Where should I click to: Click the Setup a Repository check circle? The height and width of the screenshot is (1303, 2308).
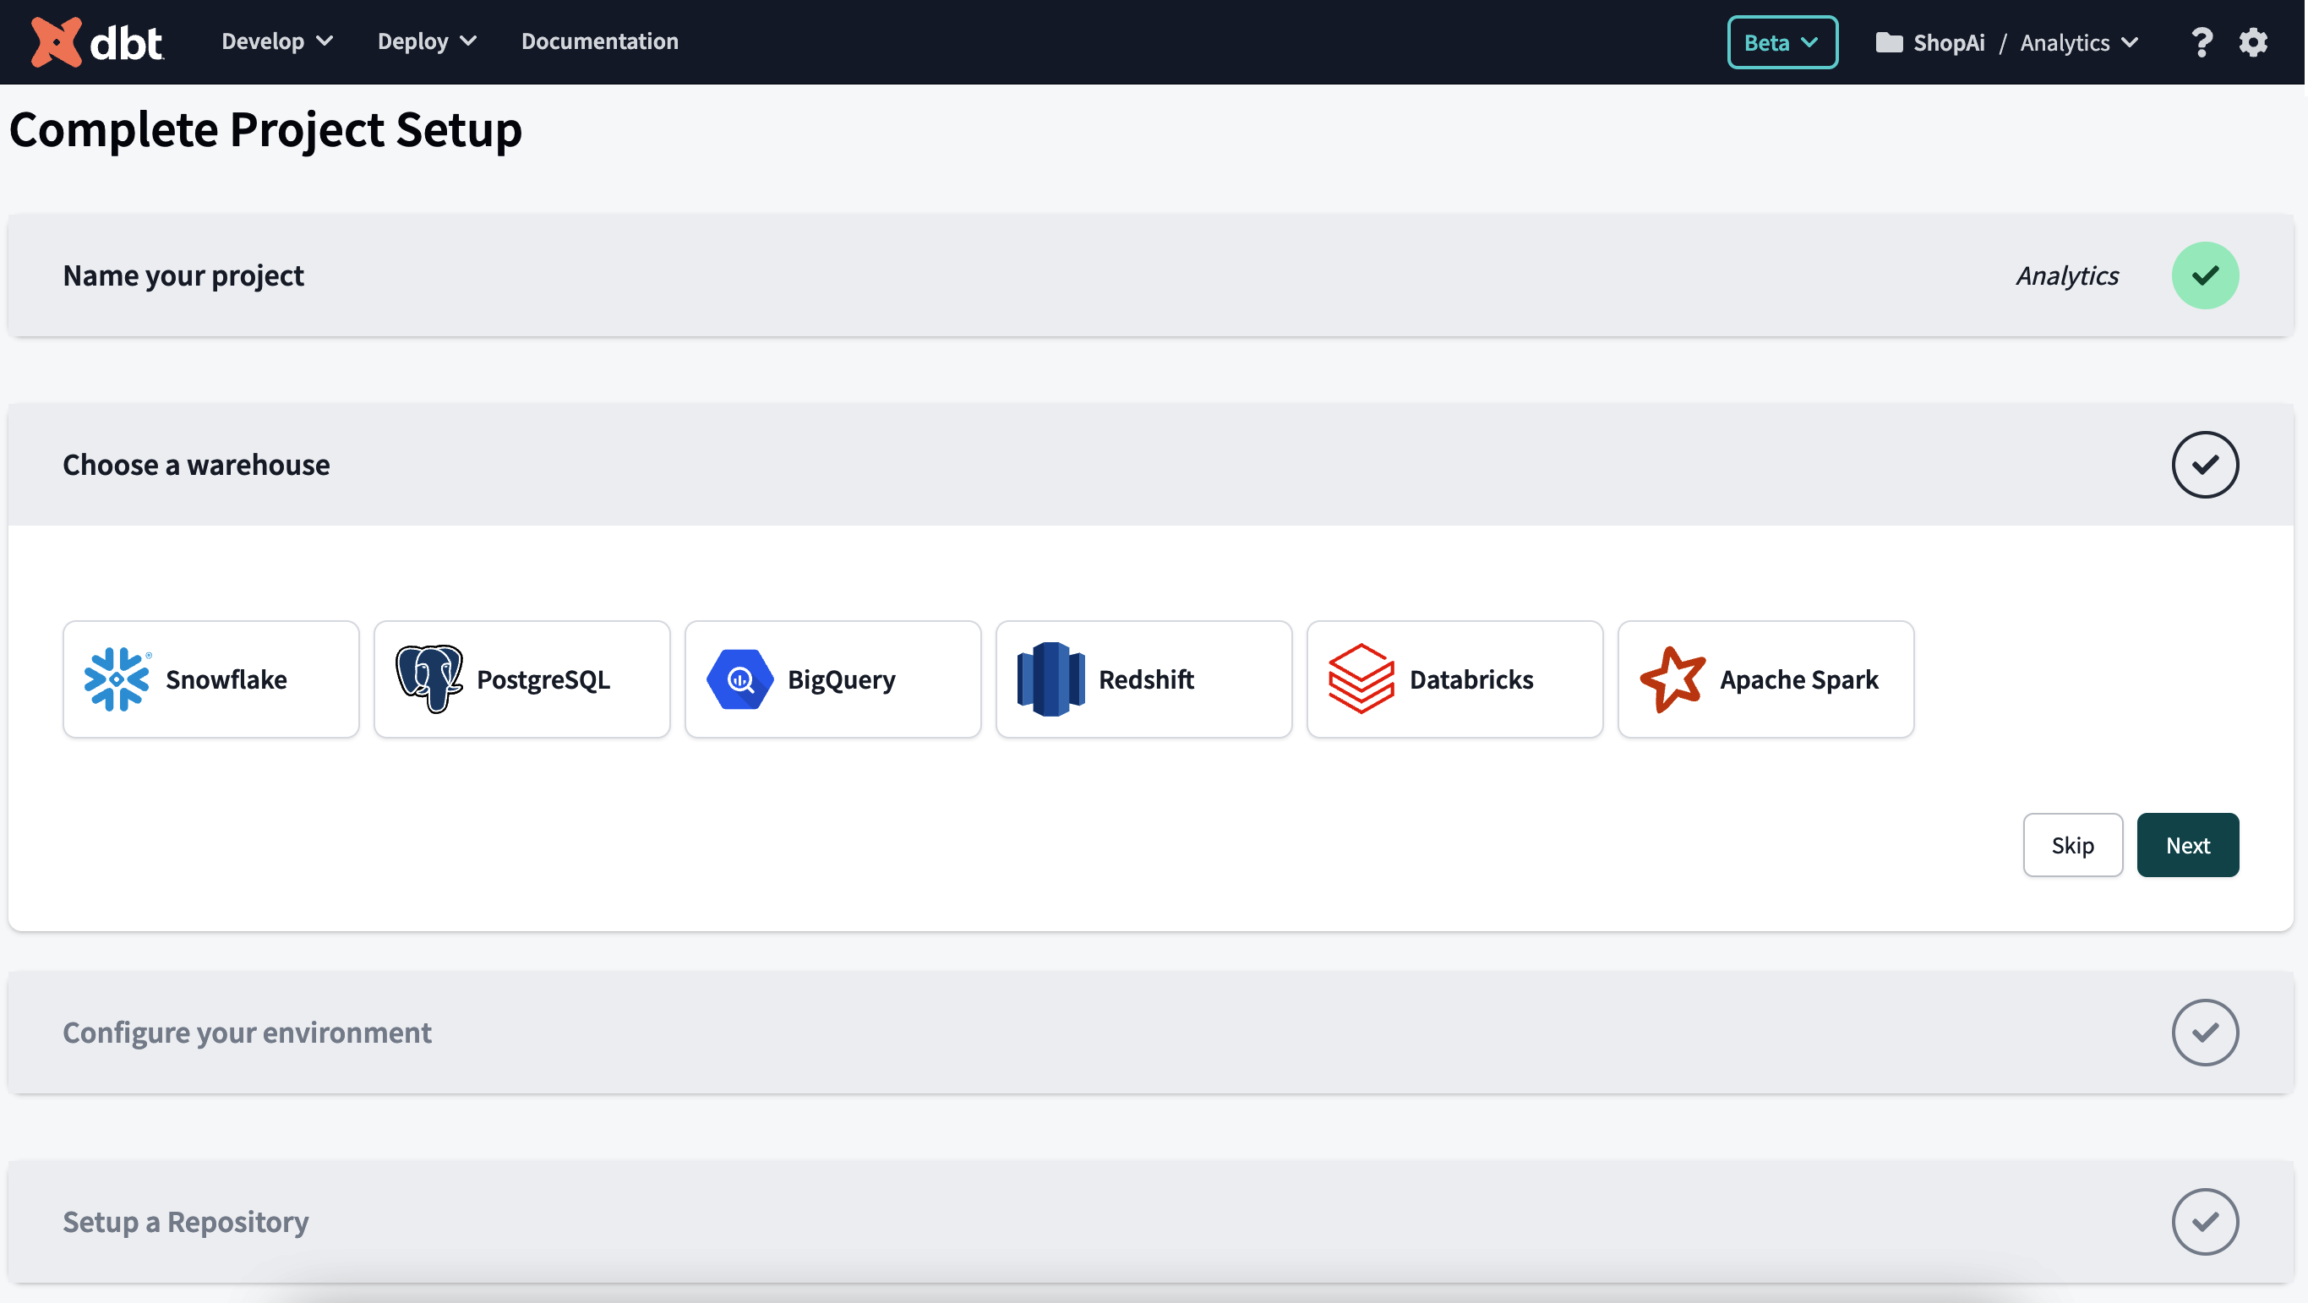pos(2204,1221)
